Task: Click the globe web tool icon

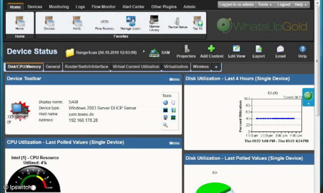Action: tap(165, 102)
